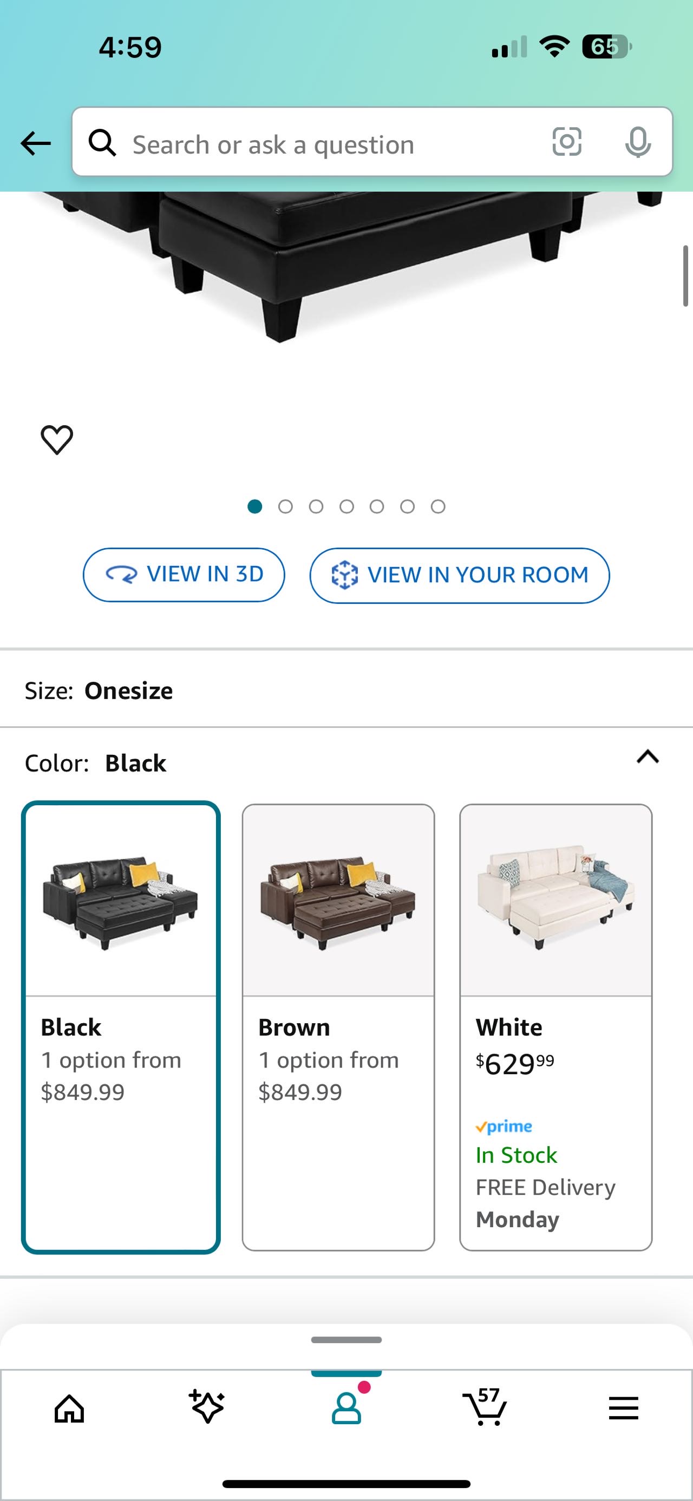
Task: Open the AI sparkle assistant icon
Action: [x=207, y=1408]
